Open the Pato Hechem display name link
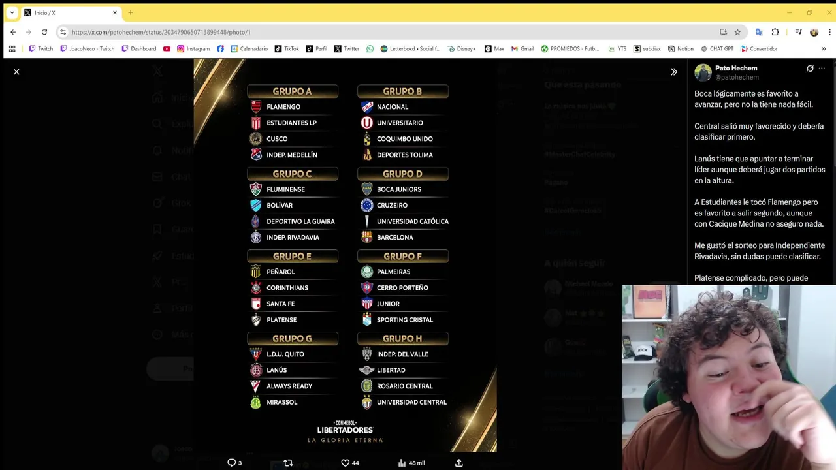Viewport: 836px width, 470px height. (x=736, y=68)
